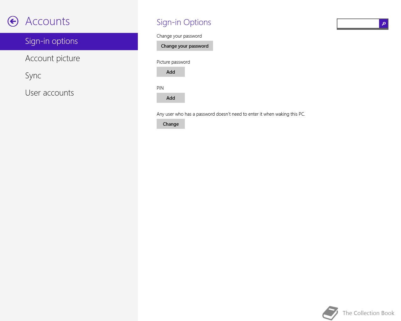Click the 'Change your password' label text

(x=179, y=36)
